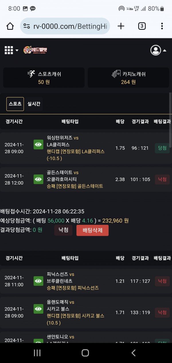Toggle eye icon for Orlando Magic match
Screen dimensions: 172x363
coord(38,309)
